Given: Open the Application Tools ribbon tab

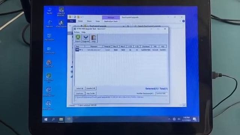Looking at the screenshot, I should (111, 21).
